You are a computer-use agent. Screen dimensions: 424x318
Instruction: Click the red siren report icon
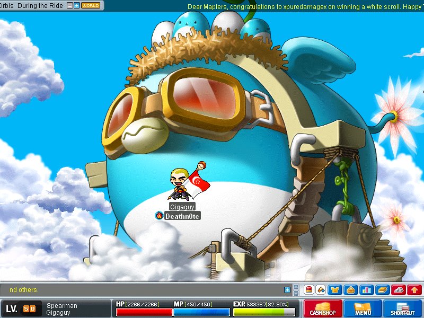click(x=308, y=290)
